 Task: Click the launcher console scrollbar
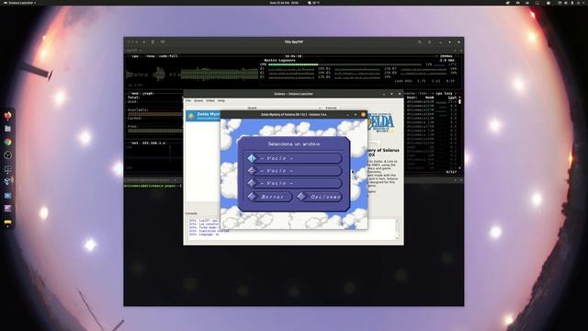pos(397,229)
